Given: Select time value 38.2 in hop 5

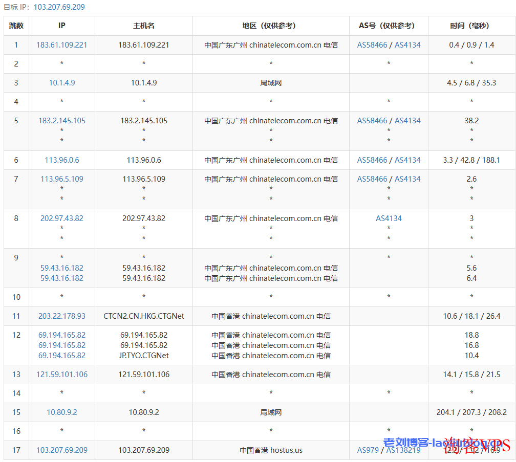Looking at the screenshot, I should coord(471,121).
